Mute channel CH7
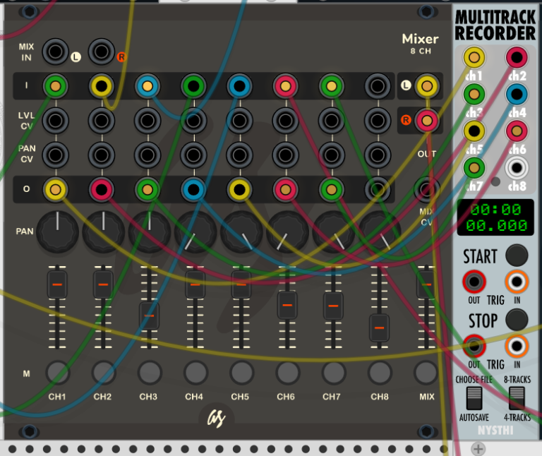 click(x=333, y=373)
